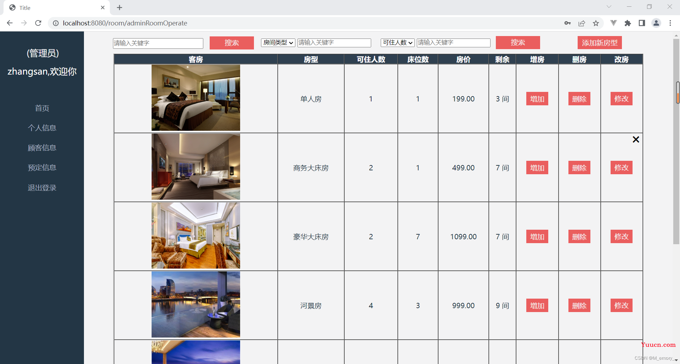Close the Title tab
The height and width of the screenshot is (364, 680).
pyautogui.click(x=103, y=7)
